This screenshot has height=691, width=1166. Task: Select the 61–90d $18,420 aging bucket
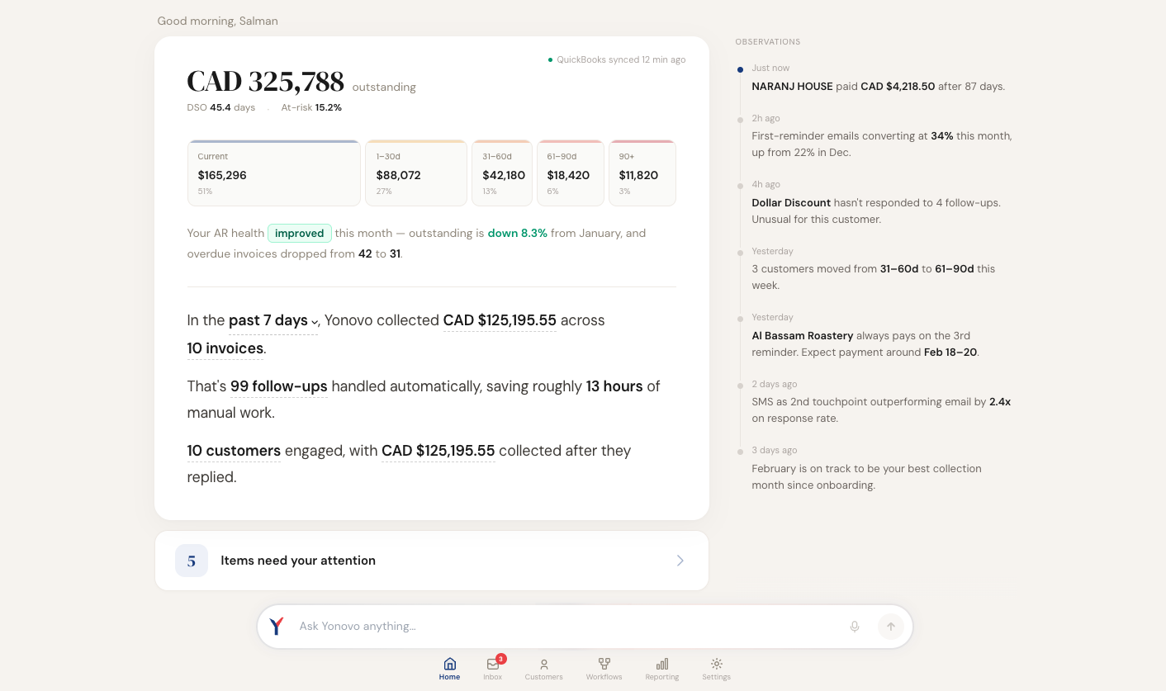pos(571,173)
